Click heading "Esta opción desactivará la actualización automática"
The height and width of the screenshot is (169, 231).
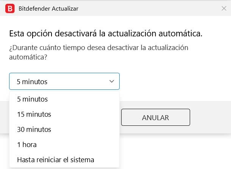tap(105, 34)
